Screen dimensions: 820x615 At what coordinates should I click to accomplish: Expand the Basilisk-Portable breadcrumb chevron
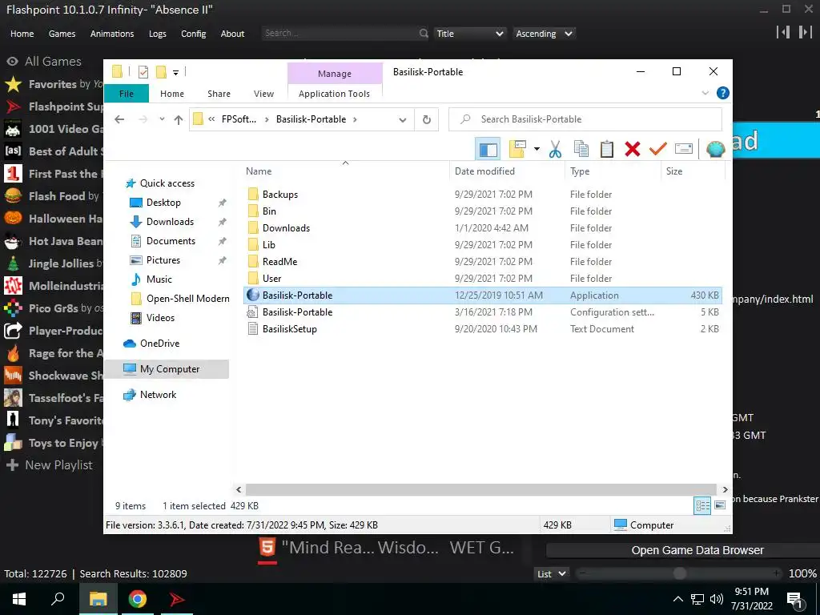[355, 119]
